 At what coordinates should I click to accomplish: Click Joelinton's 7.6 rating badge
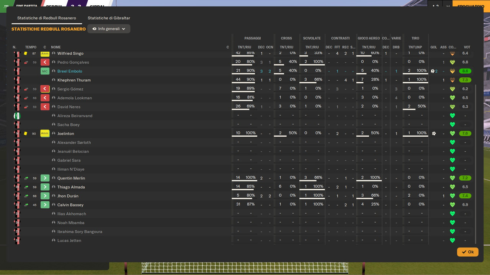(x=465, y=134)
